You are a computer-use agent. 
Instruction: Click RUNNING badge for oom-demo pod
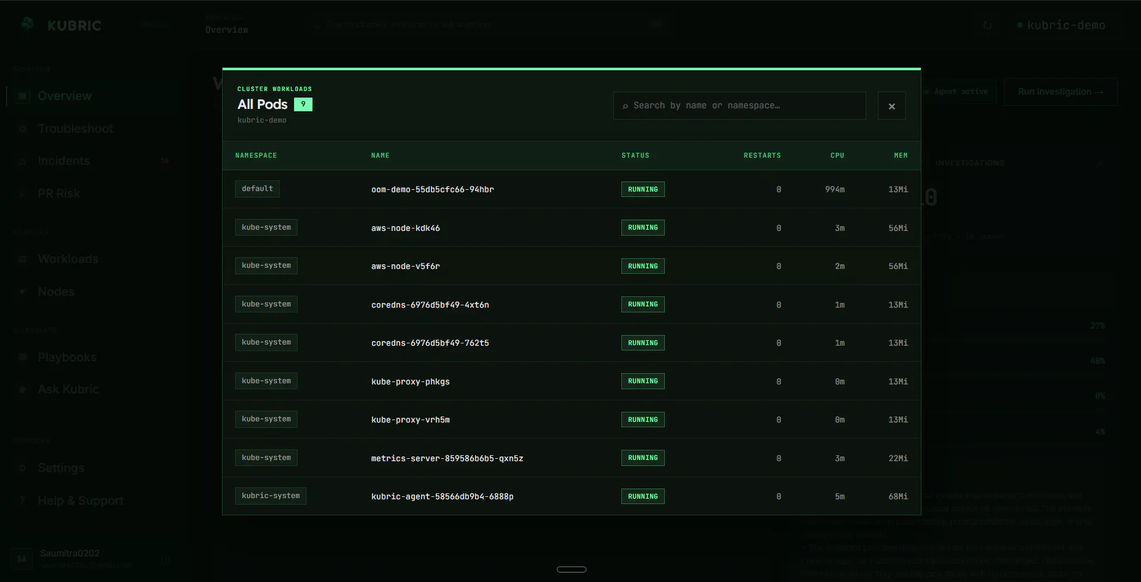[x=643, y=189]
